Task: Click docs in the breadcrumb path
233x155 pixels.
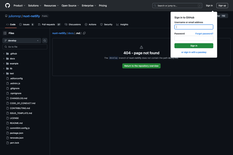Action: coord(71,33)
